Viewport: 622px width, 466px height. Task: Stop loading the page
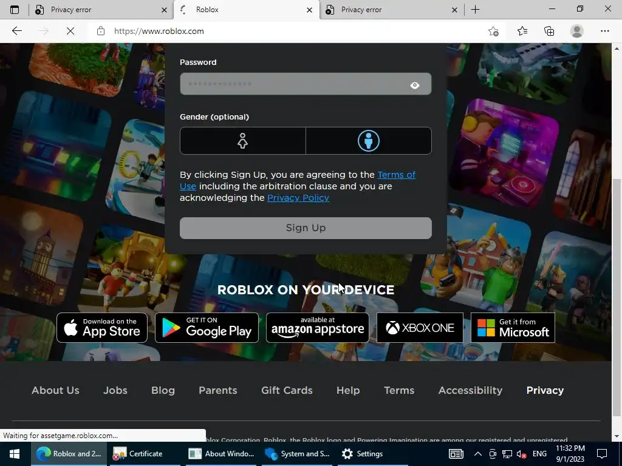[x=70, y=31]
